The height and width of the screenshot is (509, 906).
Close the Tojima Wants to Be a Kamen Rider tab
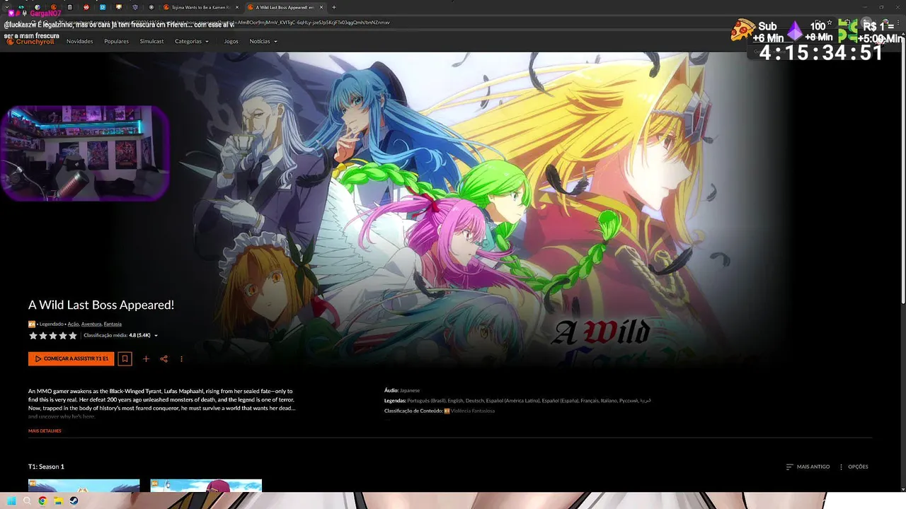pos(237,7)
